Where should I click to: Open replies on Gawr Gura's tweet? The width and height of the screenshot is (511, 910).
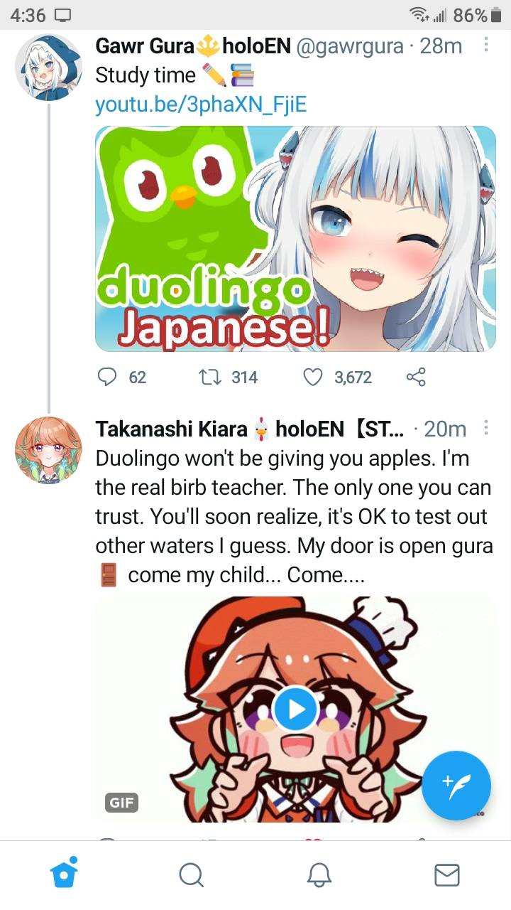pyautogui.click(x=121, y=378)
